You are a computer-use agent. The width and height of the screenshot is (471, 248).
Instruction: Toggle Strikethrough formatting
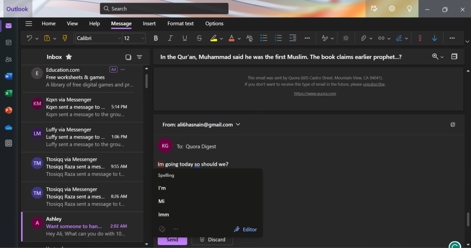pyautogui.click(x=199, y=38)
